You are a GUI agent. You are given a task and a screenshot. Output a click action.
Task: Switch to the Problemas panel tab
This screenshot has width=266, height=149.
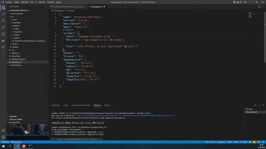tap(56, 105)
